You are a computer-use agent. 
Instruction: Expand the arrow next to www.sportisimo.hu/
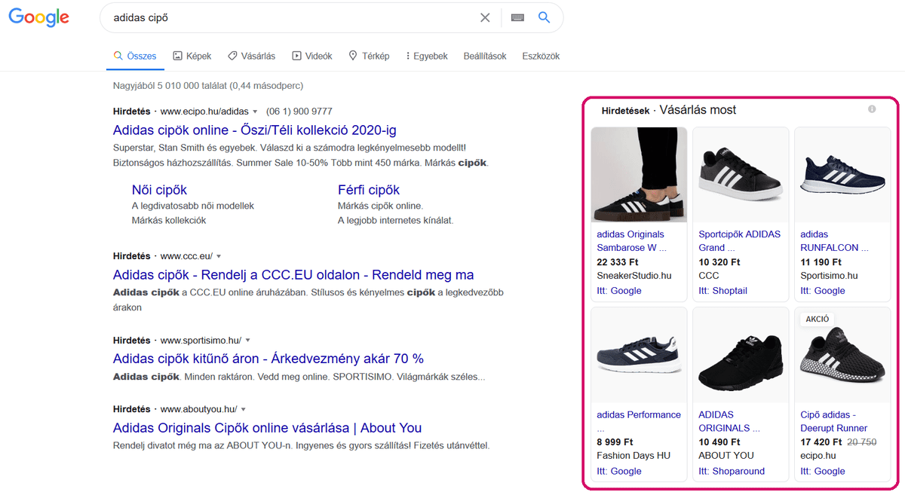247,341
